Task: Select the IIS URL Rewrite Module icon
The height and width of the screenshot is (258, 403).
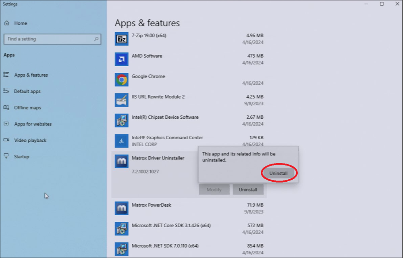Action: [121, 100]
